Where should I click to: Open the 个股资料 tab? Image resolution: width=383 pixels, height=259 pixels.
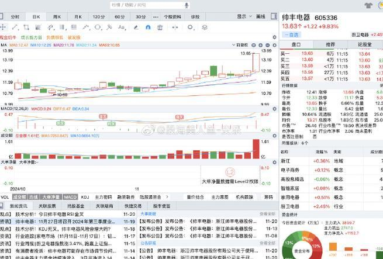coord(172,16)
